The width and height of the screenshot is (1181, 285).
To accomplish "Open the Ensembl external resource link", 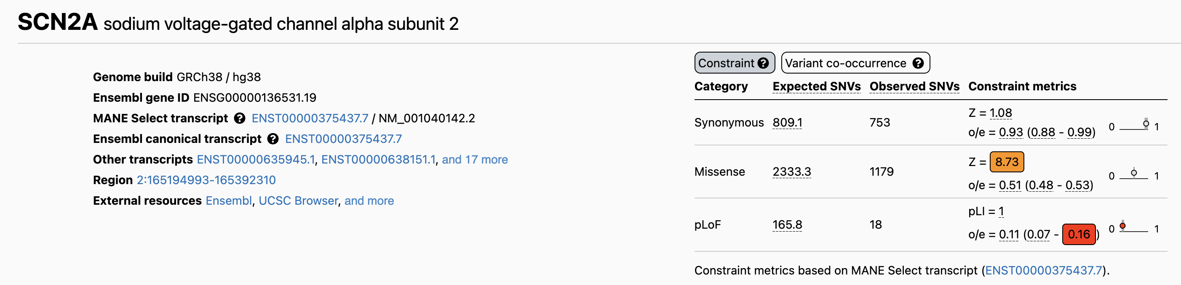I will 229,201.
